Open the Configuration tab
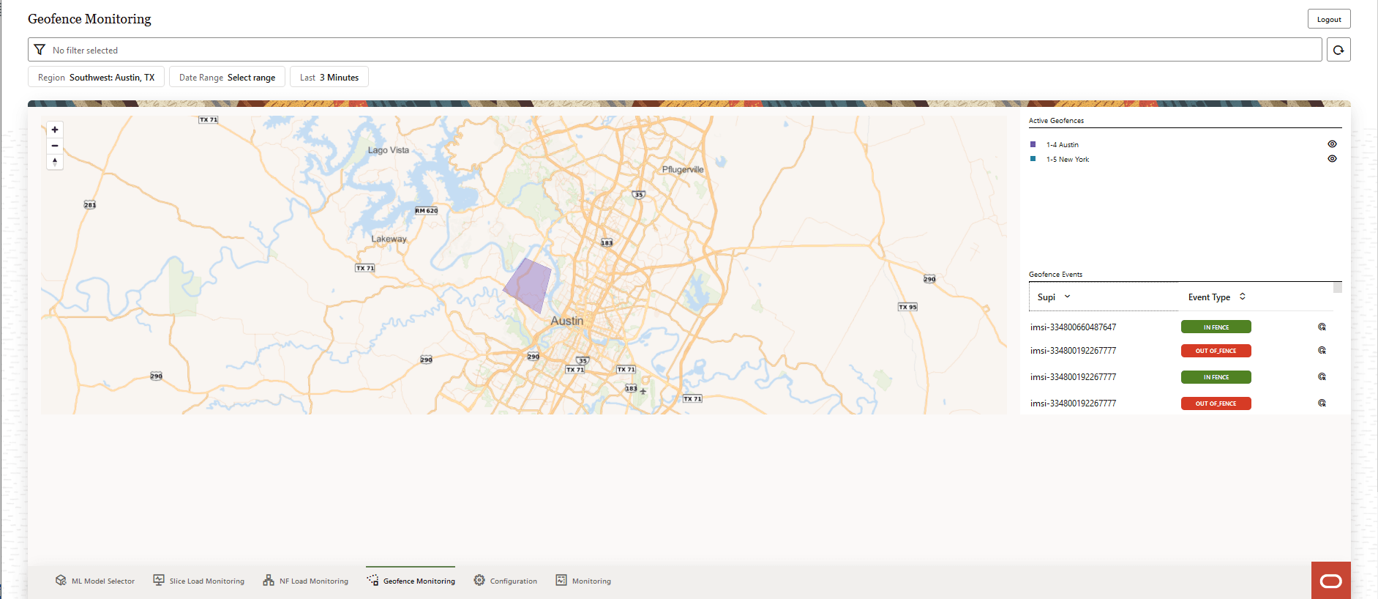The image size is (1378, 599). [x=506, y=581]
